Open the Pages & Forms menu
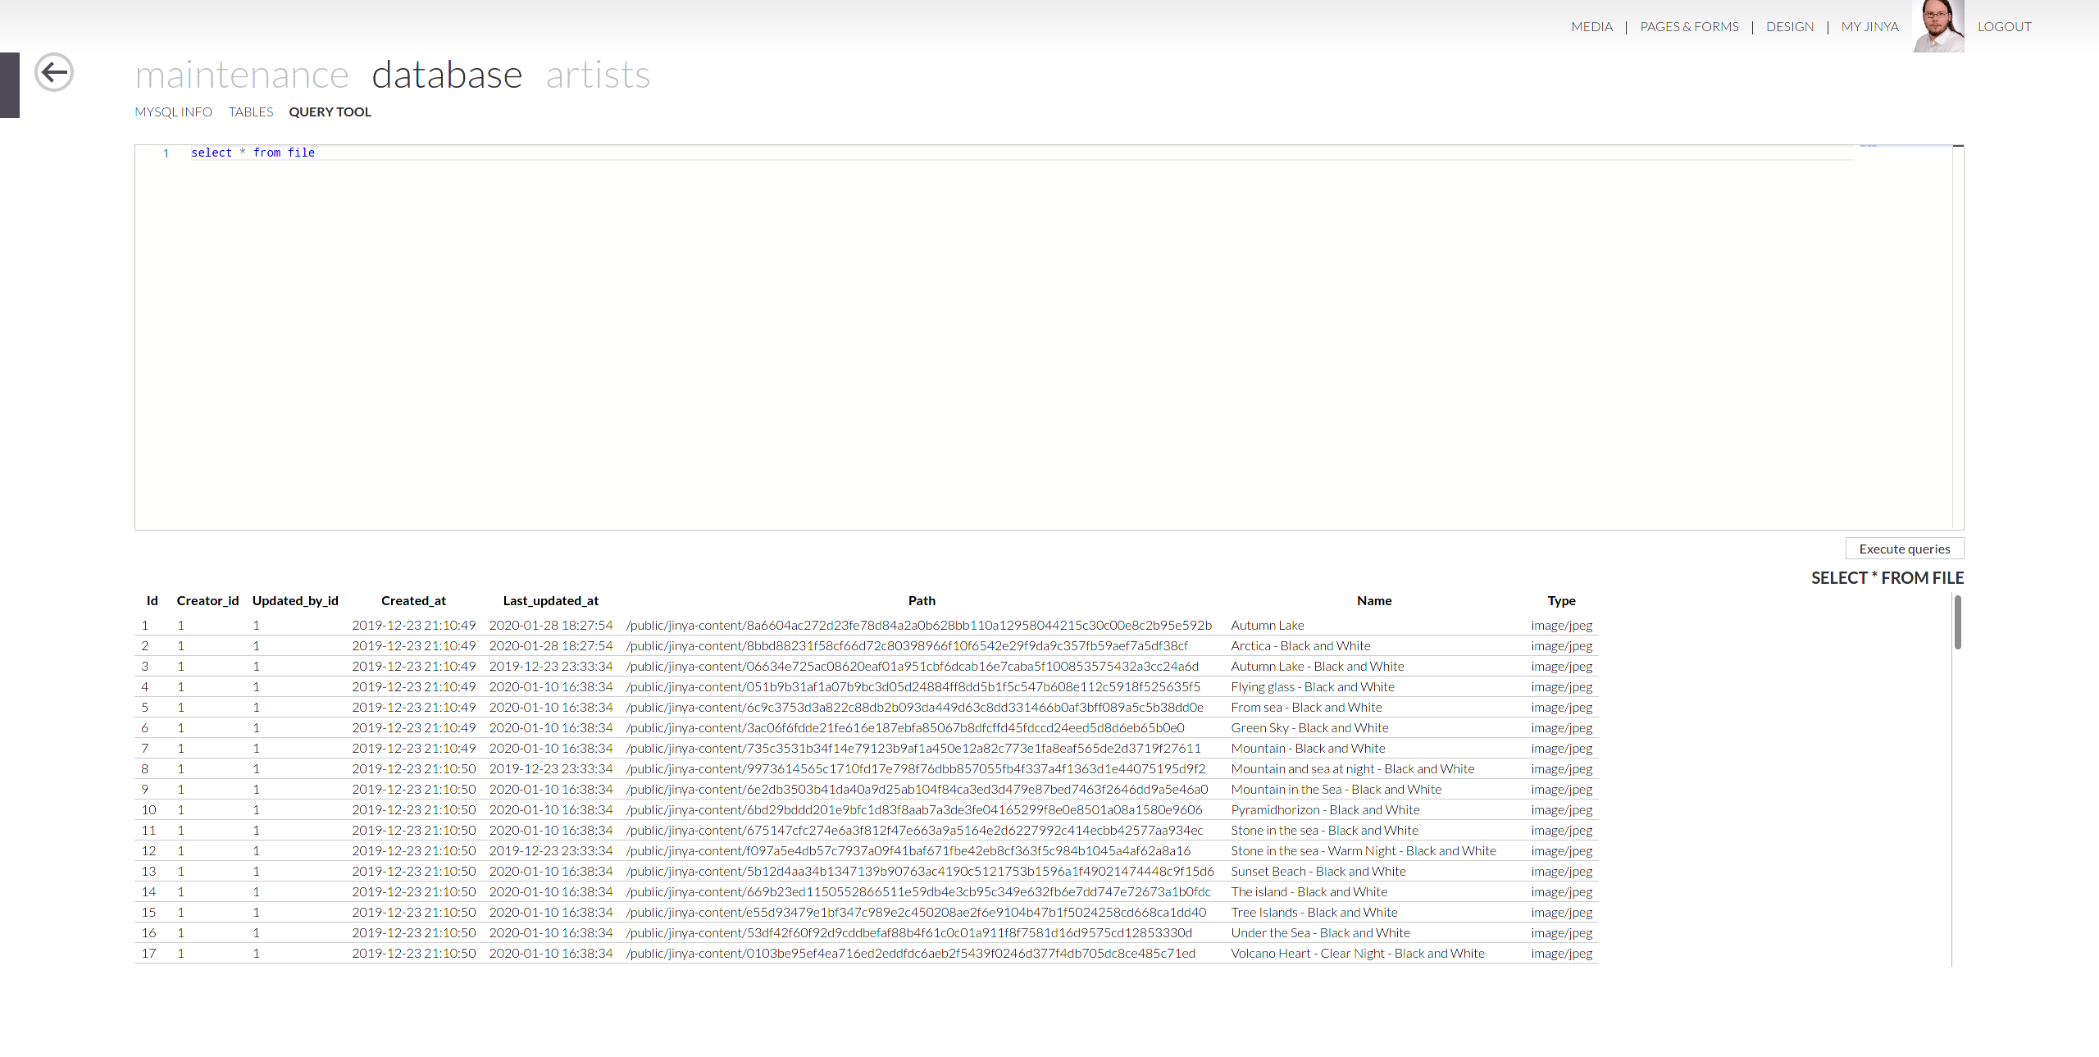This screenshot has height=1057, width=2099. tap(1689, 26)
